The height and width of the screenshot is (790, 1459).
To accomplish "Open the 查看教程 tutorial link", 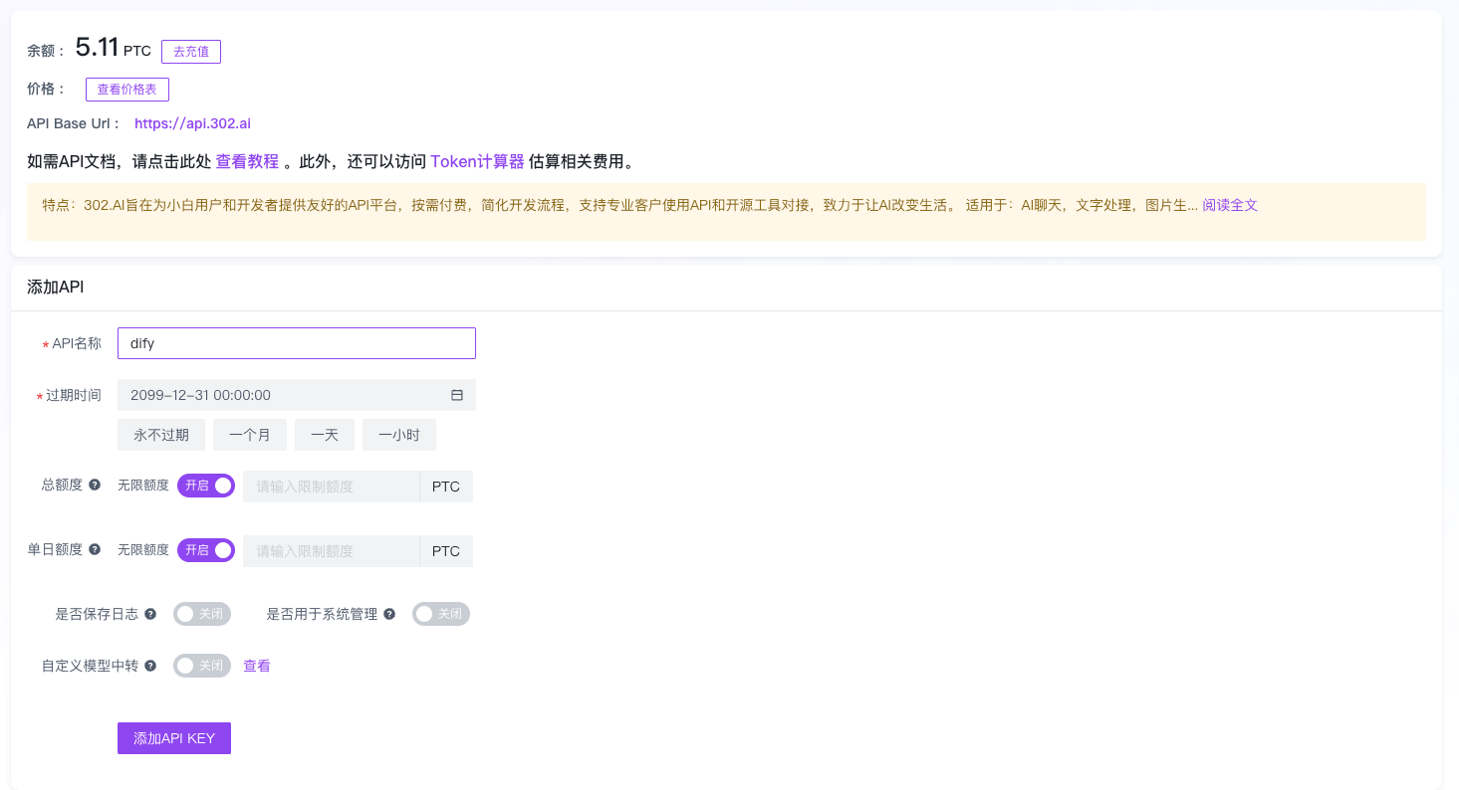I will click(x=247, y=161).
